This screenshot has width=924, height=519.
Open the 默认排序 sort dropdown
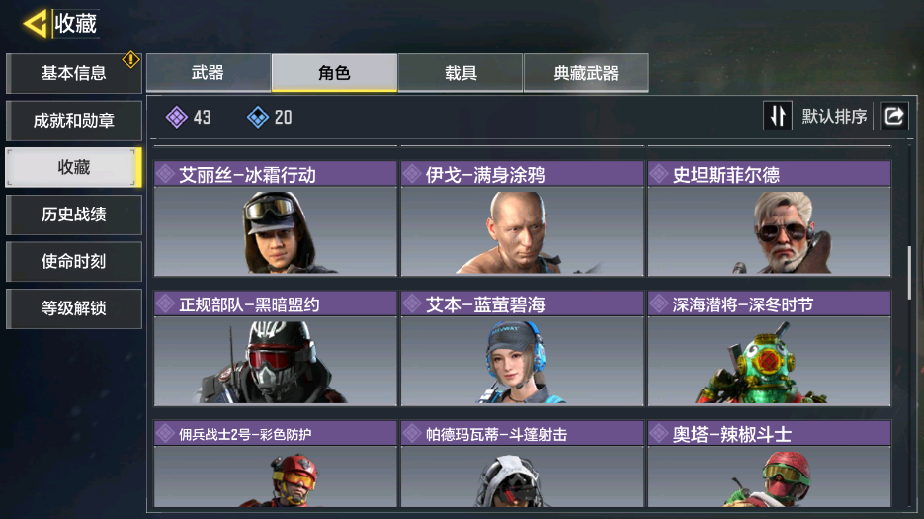834,117
